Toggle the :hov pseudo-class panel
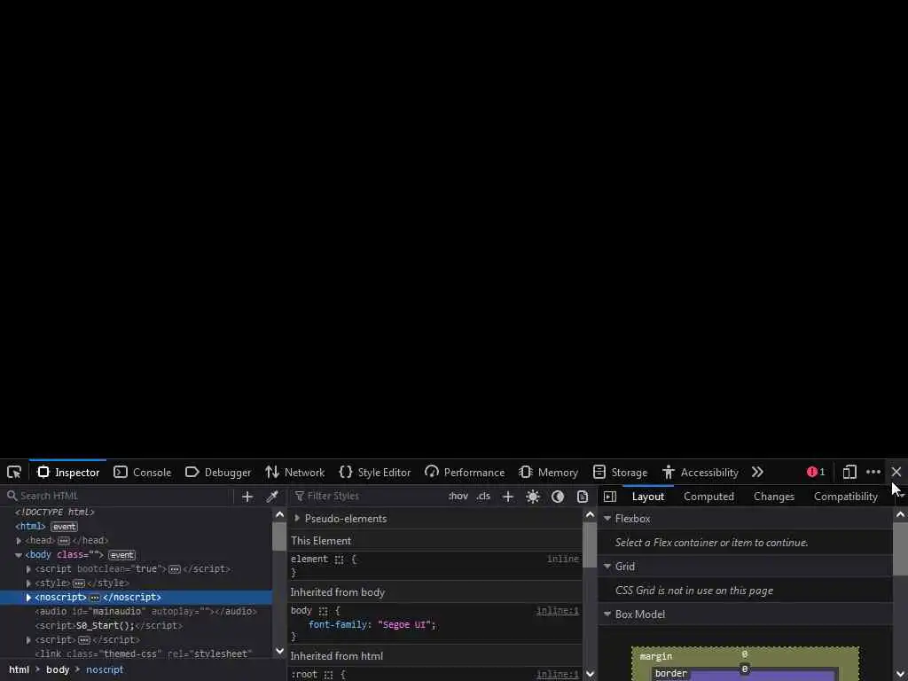 tap(458, 497)
